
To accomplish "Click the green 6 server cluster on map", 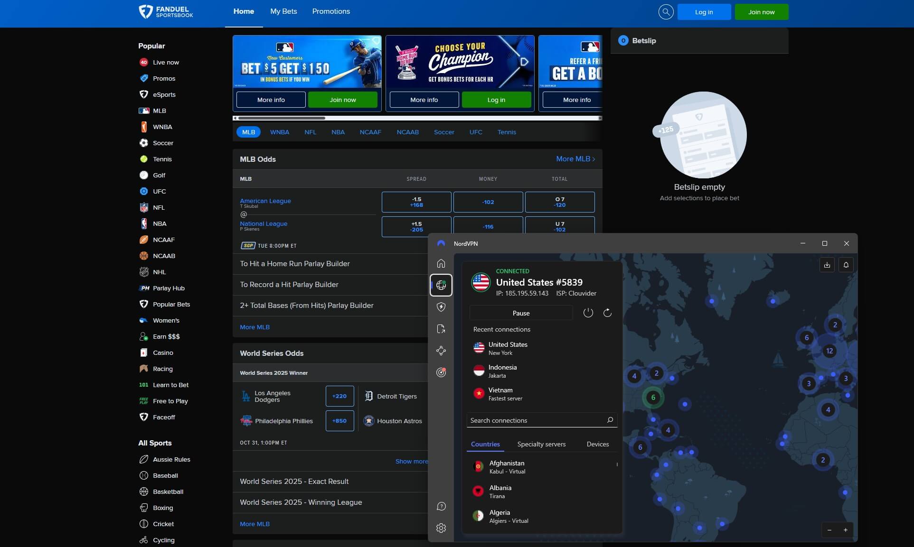I will tap(653, 398).
